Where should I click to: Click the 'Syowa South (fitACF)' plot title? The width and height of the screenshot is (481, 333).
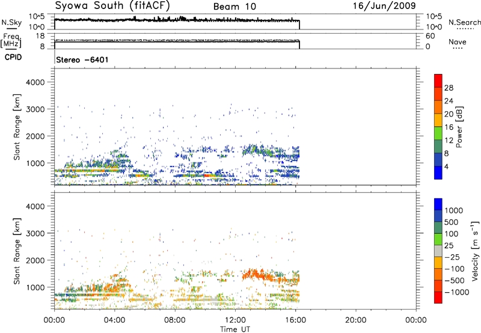click(x=112, y=6)
